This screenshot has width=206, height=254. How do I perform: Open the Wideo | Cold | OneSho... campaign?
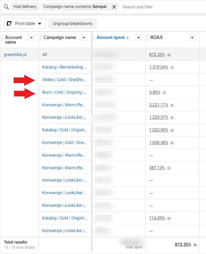(64, 80)
